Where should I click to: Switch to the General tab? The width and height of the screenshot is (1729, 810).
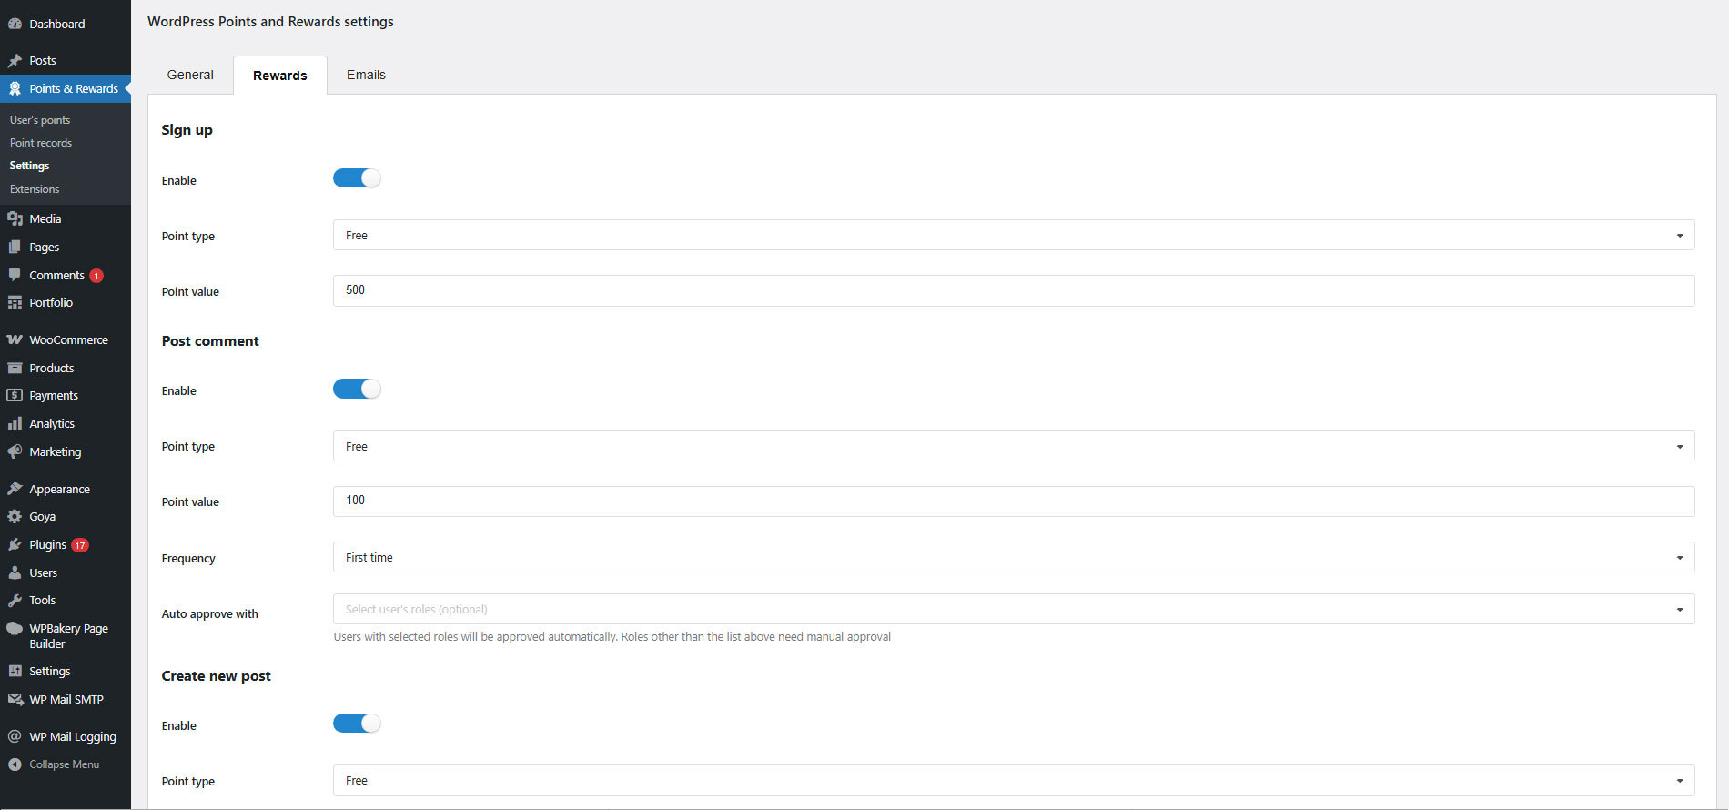(190, 75)
